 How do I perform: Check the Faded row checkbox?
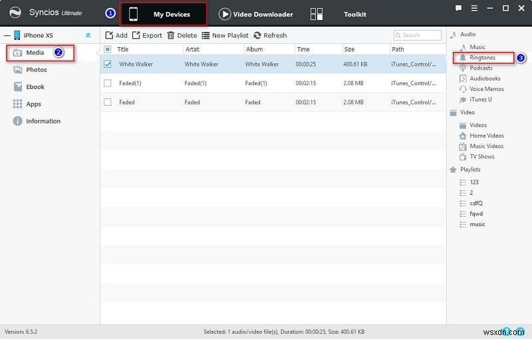pos(108,102)
